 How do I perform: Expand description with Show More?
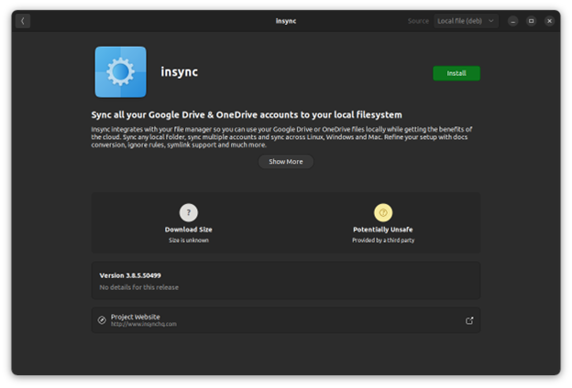tap(286, 161)
